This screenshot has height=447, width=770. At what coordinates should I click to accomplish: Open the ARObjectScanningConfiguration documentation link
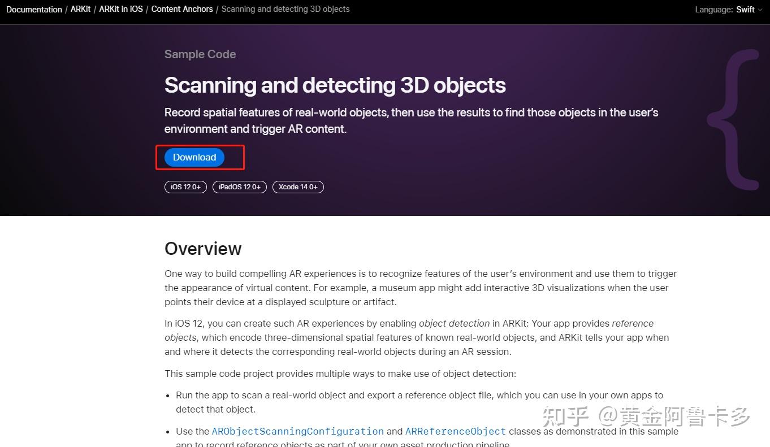pyautogui.click(x=297, y=431)
